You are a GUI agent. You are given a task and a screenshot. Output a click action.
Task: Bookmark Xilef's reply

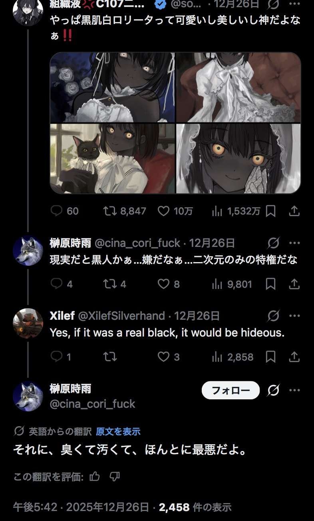270,357
